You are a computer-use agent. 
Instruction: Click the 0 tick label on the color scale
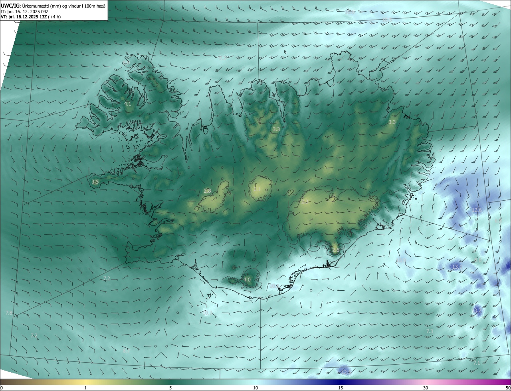[x=2, y=388]
